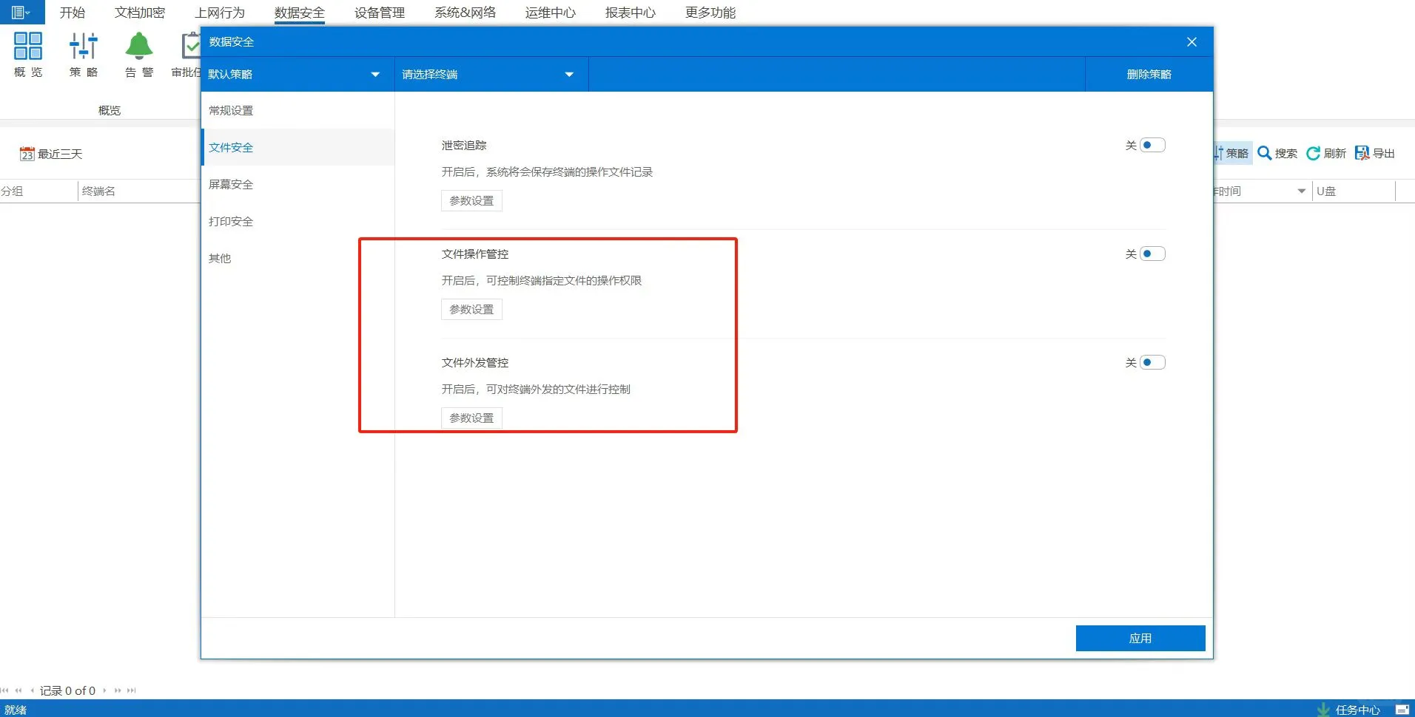Open the 概览 (Overview) panel icon
Viewport: 1415px width, 717px height.
tap(27, 52)
